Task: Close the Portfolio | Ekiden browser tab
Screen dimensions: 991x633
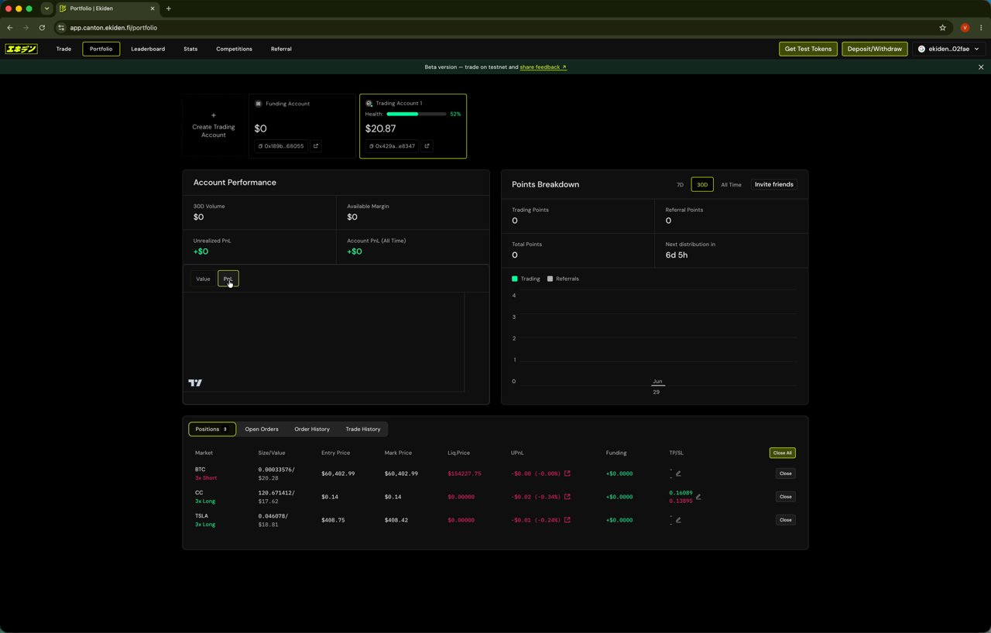Action: tap(153, 9)
